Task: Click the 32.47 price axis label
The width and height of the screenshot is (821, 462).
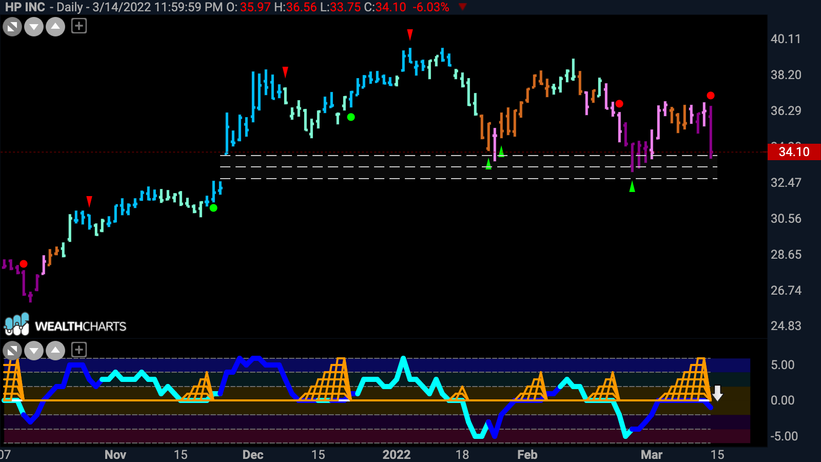Action: click(786, 183)
